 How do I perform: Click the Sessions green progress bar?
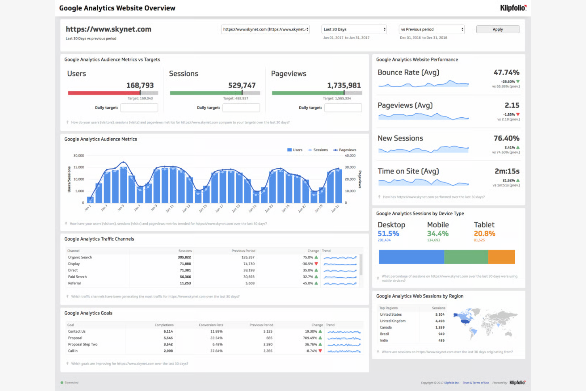tap(206, 93)
